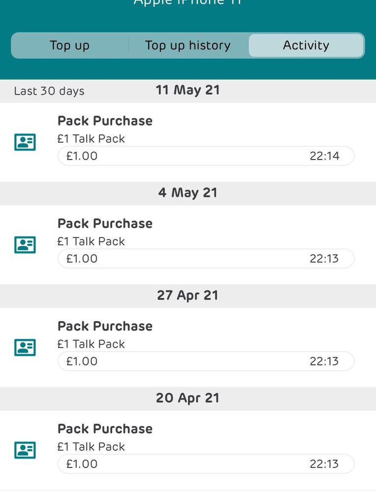This screenshot has width=376, height=492.
Task: Open the Top up history tab
Action: point(188,45)
